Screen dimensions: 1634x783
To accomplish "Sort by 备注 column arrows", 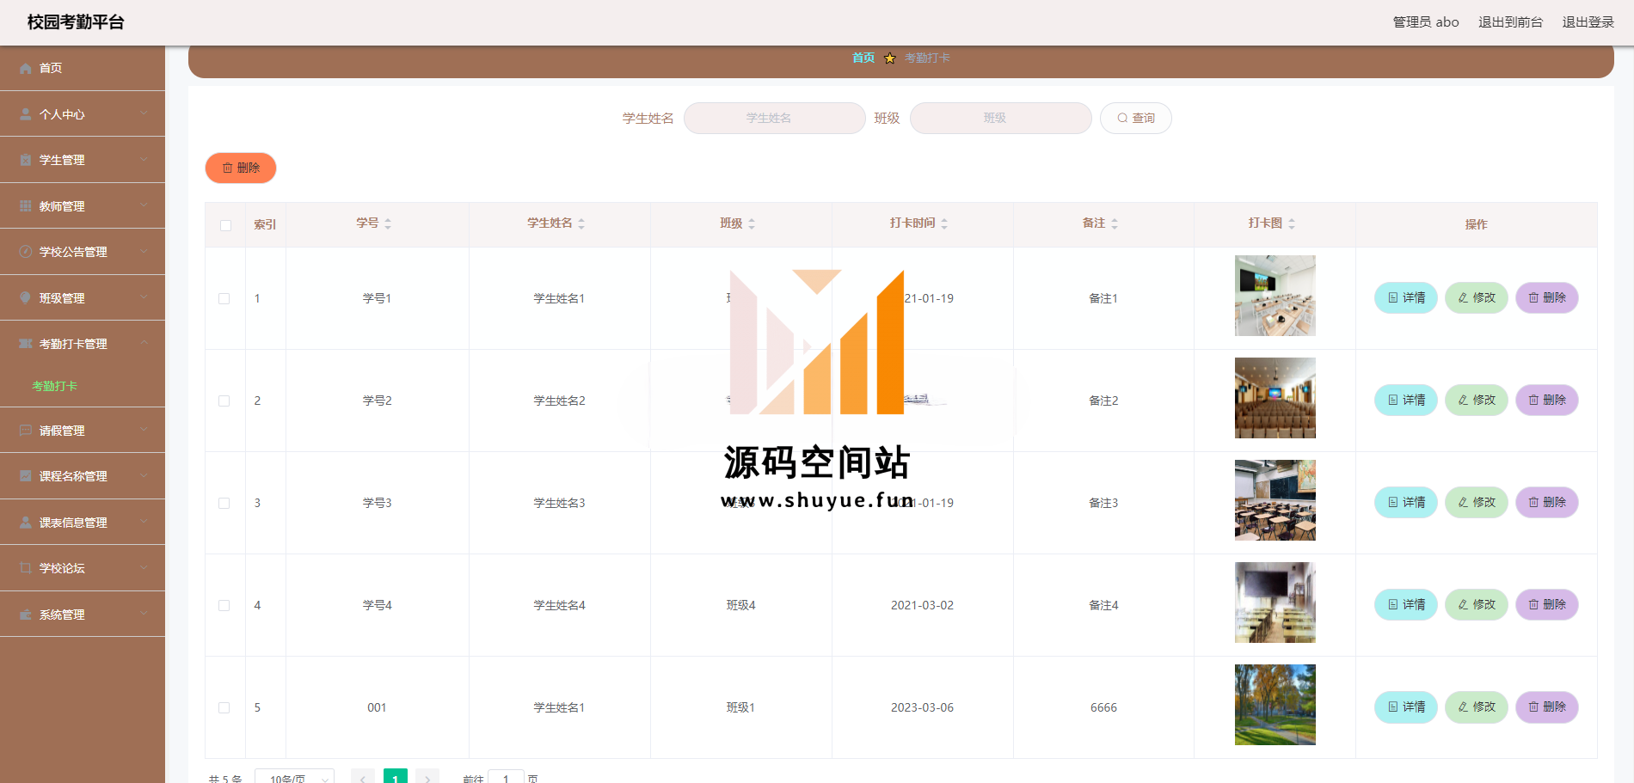I will (x=1115, y=223).
